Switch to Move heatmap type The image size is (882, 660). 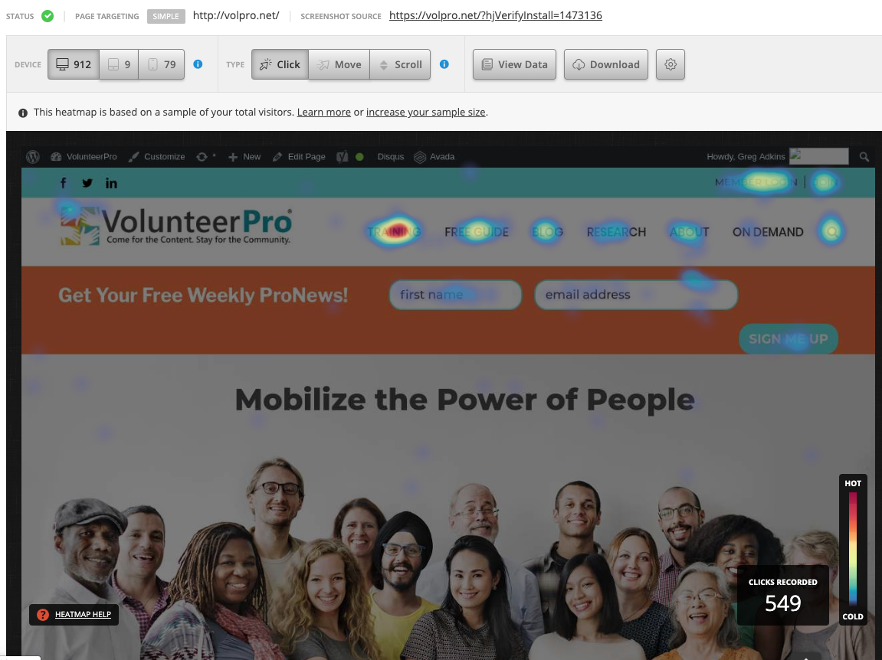pos(339,64)
